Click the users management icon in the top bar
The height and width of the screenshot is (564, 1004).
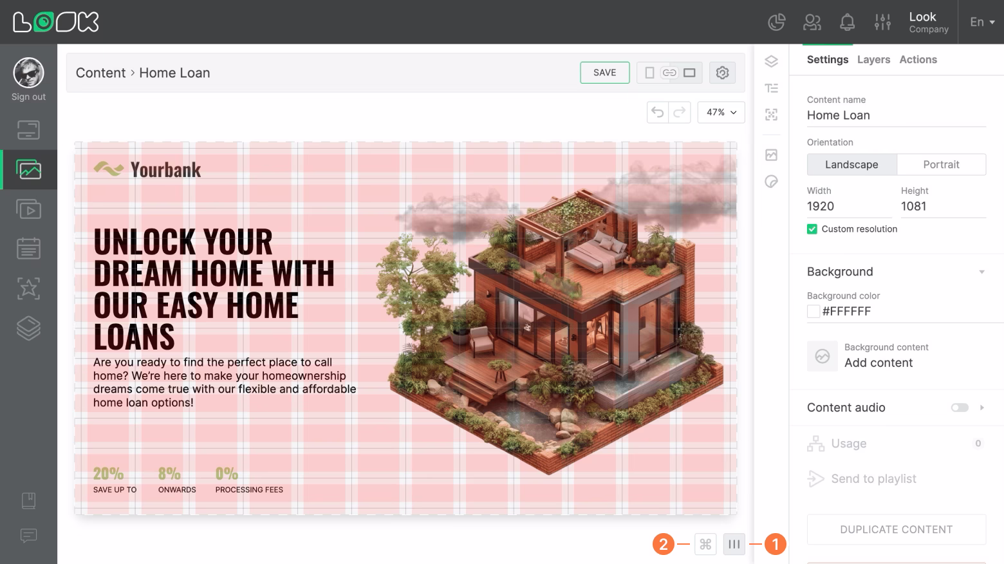pos(812,22)
